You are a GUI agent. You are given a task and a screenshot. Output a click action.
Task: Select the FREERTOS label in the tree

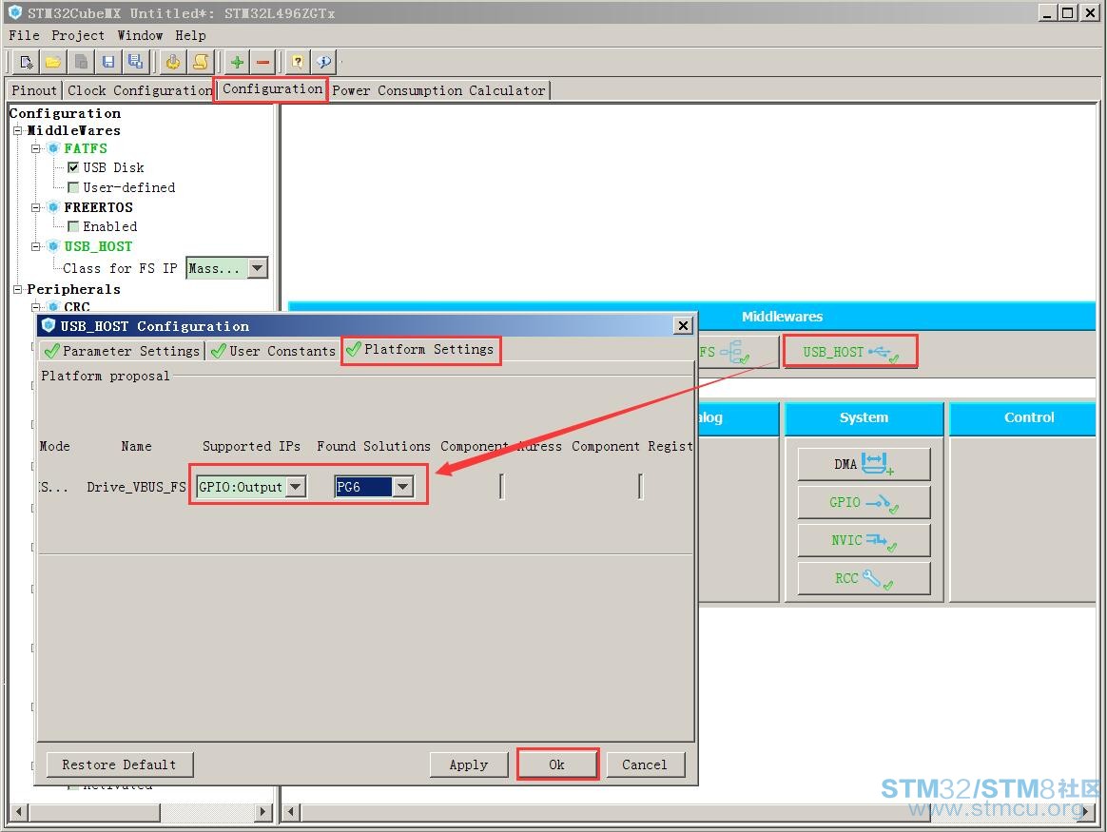[98, 207]
